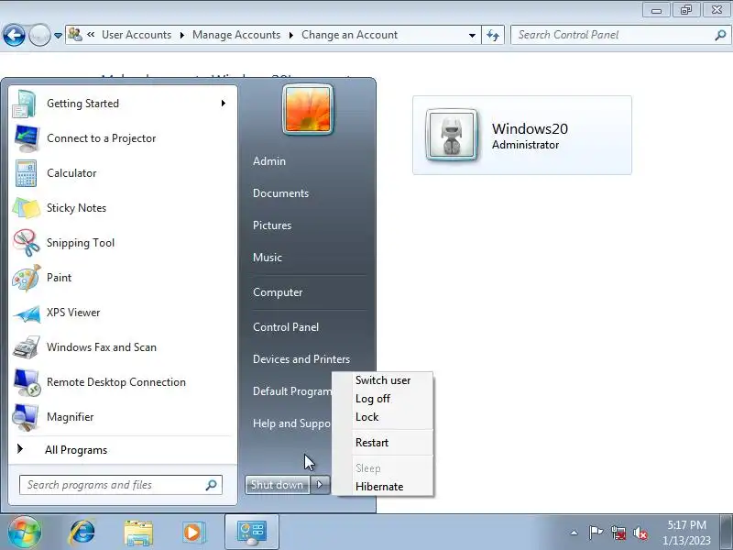
Task: Click the muted volume tray icon
Action: [640, 533]
